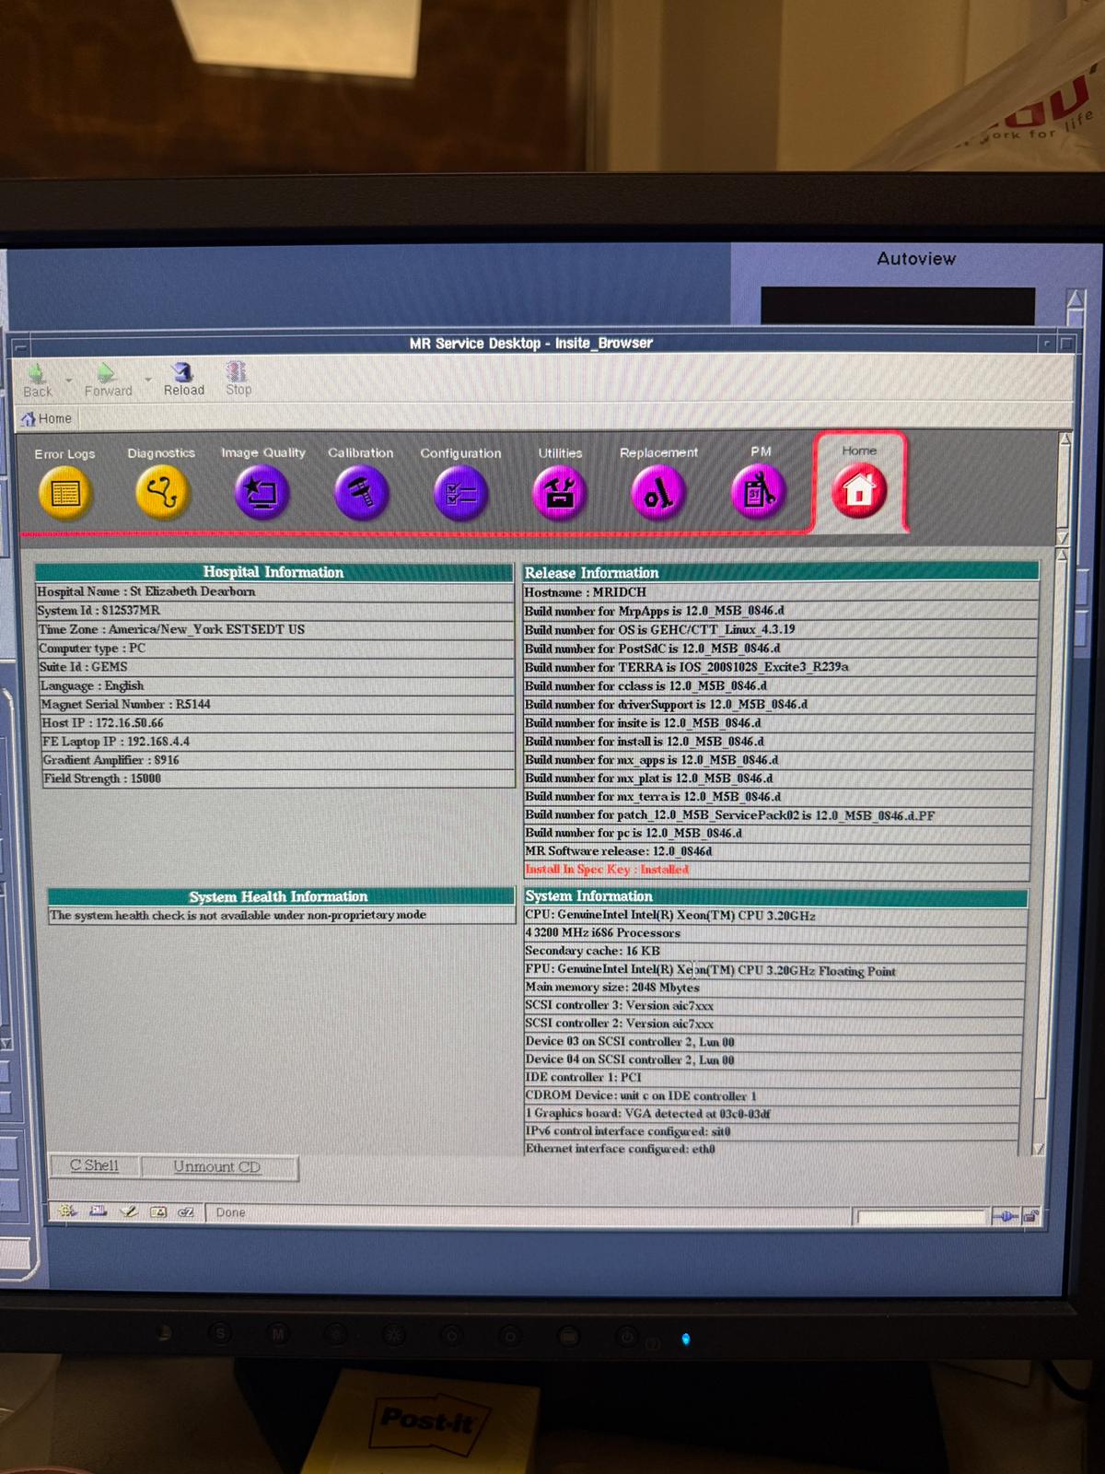The height and width of the screenshot is (1474, 1105).
Task: Open the Image Quality icon
Action: click(x=262, y=493)
